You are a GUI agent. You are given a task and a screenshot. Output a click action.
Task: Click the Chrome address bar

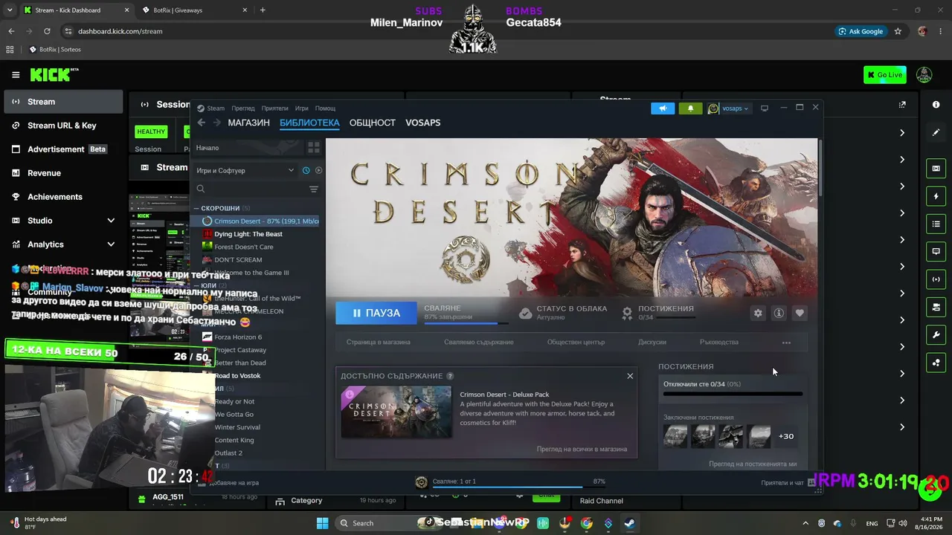(446, 31)
